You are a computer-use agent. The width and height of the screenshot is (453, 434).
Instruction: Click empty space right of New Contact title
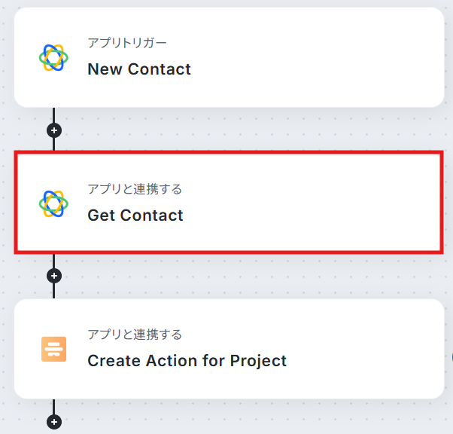tap(316, 69)
